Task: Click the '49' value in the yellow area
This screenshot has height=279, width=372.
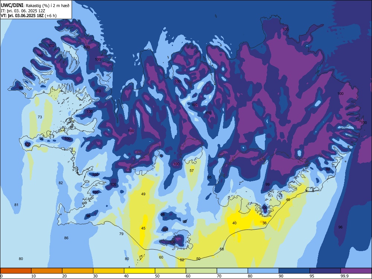Action: click(x=143, y=194)
